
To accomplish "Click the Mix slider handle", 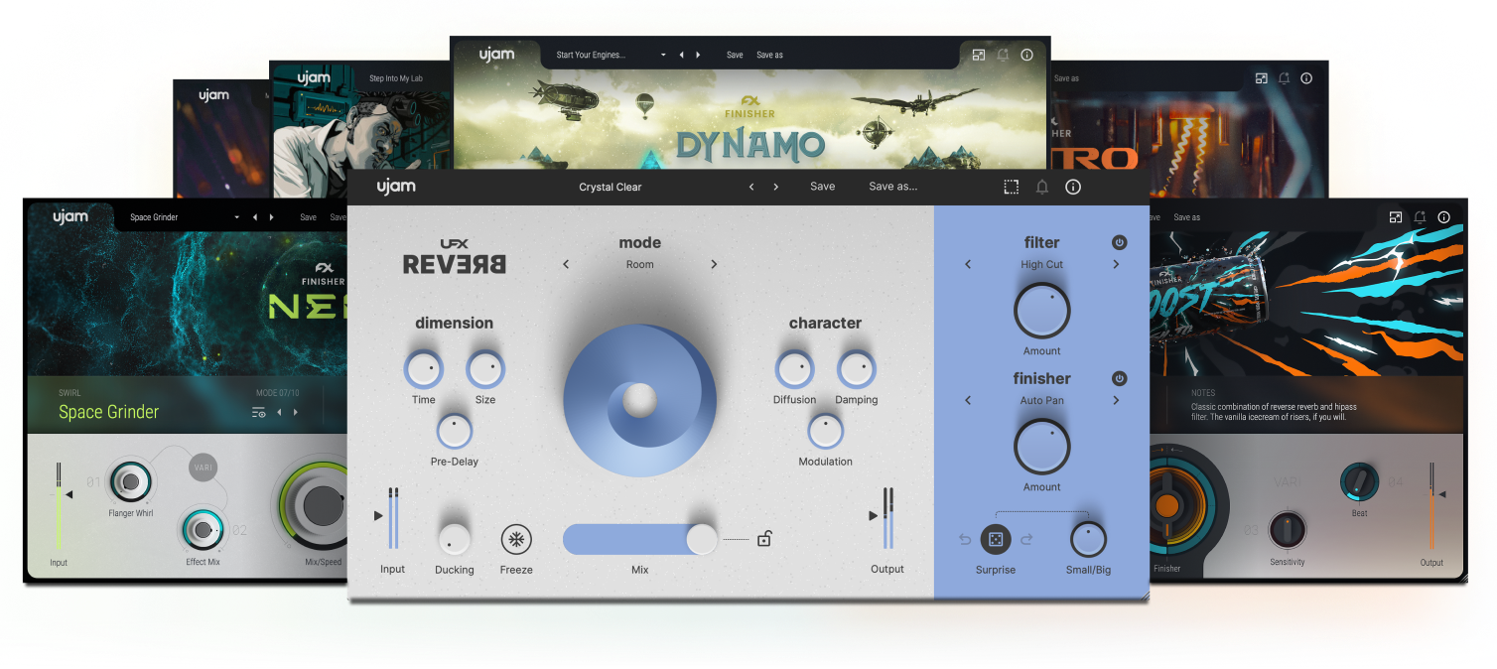I will [702, 539].
